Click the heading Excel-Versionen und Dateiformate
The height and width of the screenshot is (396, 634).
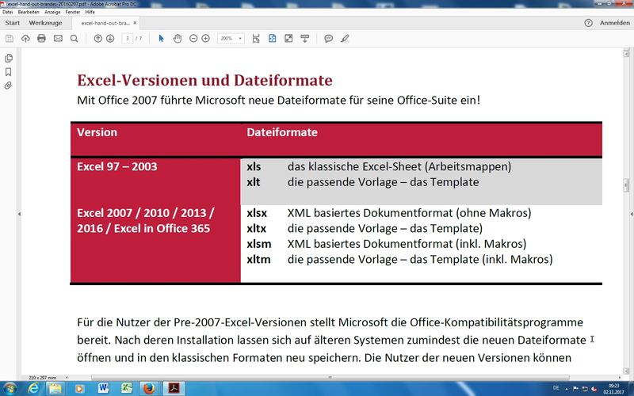tap(204, 80)
